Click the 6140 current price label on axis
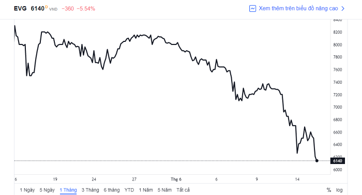Viewport: 362px width, 195px height. click(x=338, y=161)
